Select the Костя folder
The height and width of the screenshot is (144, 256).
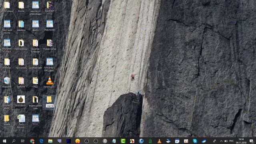(x=21, y=7)
